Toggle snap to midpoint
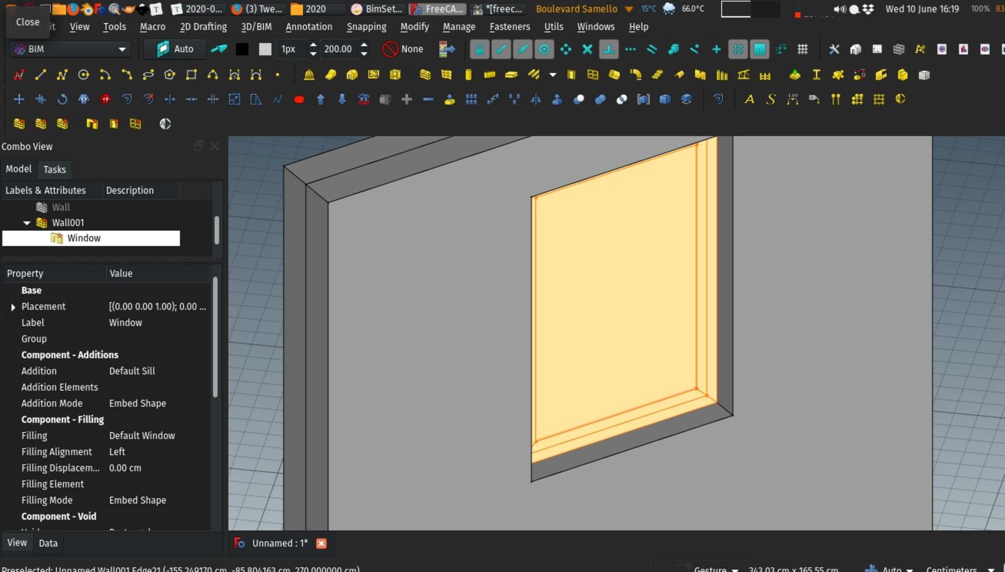The width and height of the screenshot is (1005, 572). click(522, 49)
